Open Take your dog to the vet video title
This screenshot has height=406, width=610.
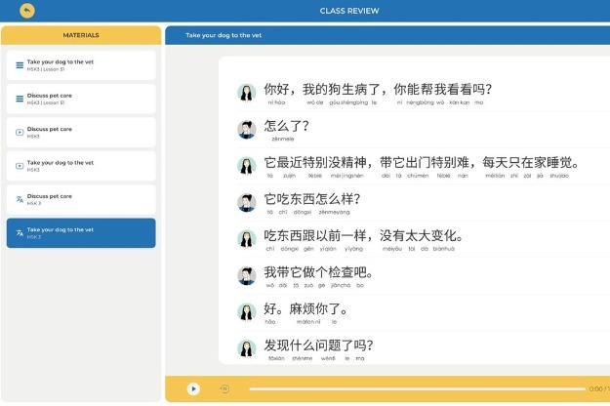pos(61,162)
